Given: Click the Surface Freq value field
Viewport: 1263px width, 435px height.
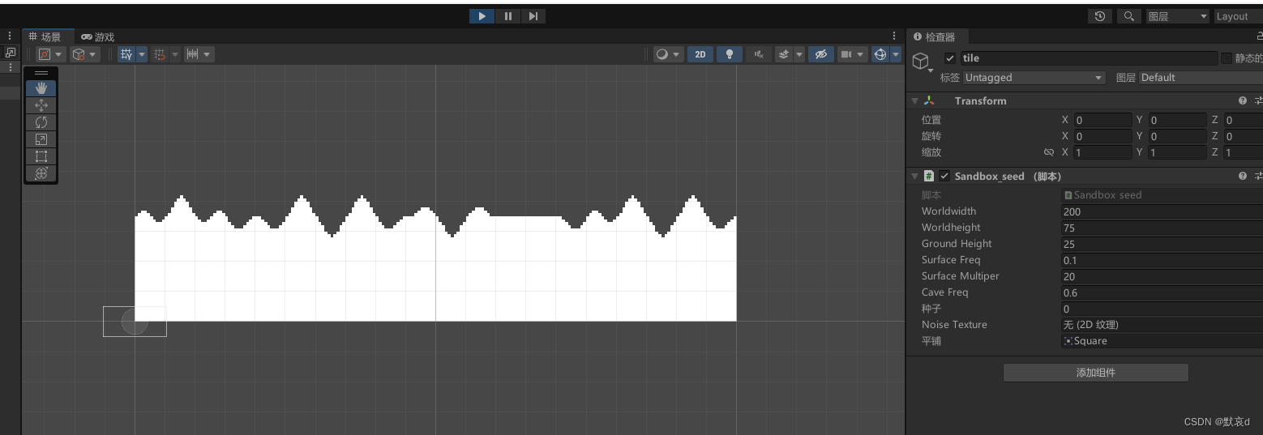Looking at the screenshot, I should pos(1162,260).
